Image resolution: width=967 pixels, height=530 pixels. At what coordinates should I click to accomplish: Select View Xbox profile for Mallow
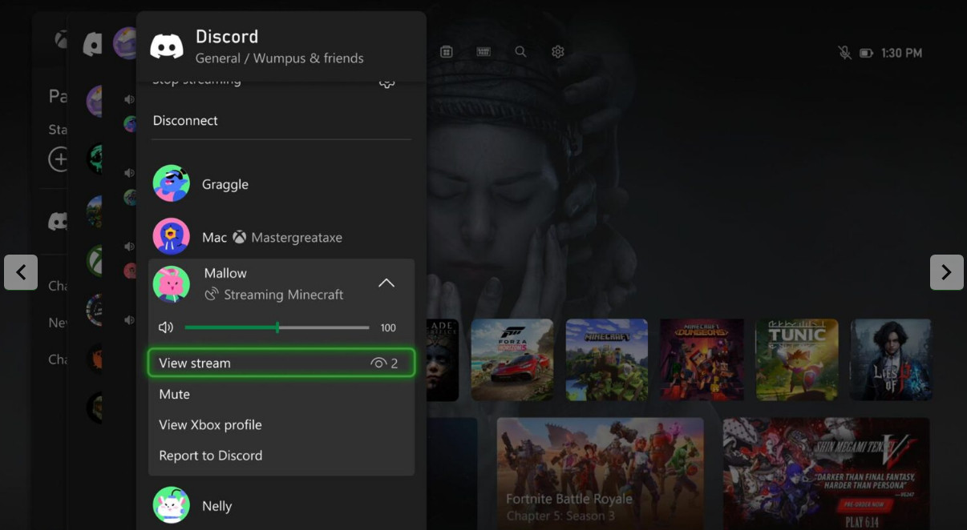click(x=210, y=424)
